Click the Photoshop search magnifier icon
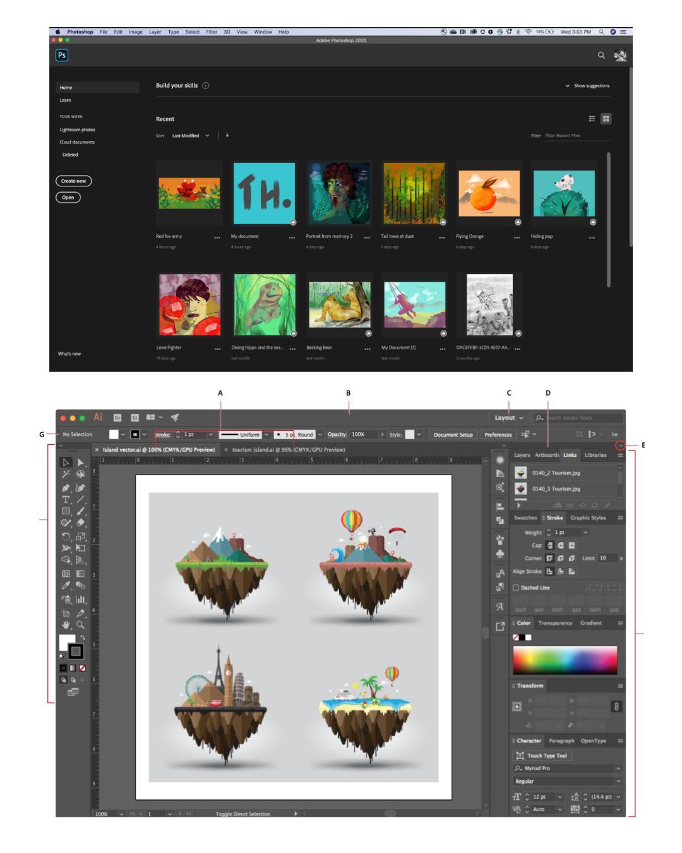 point(601,56)
